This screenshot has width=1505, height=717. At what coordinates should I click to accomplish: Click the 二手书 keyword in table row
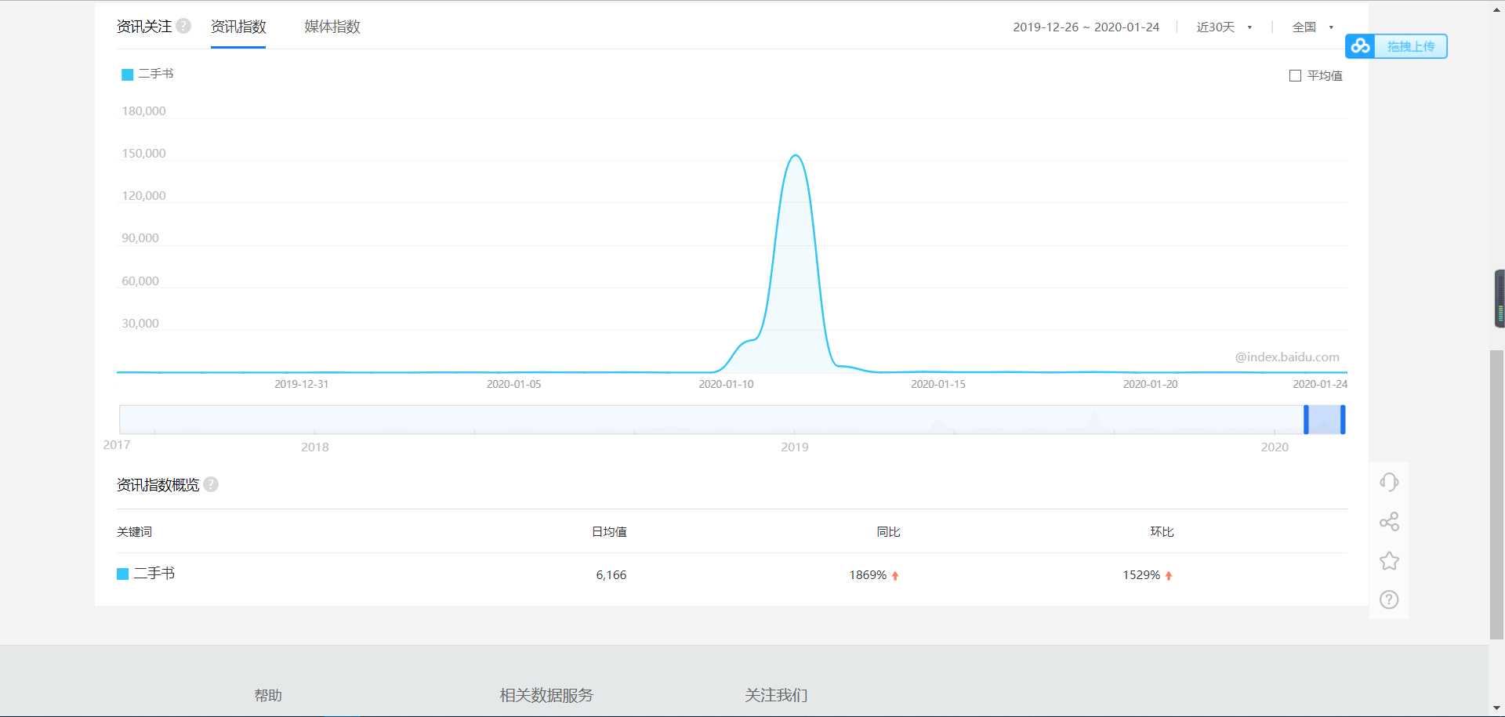click(154, 574)
